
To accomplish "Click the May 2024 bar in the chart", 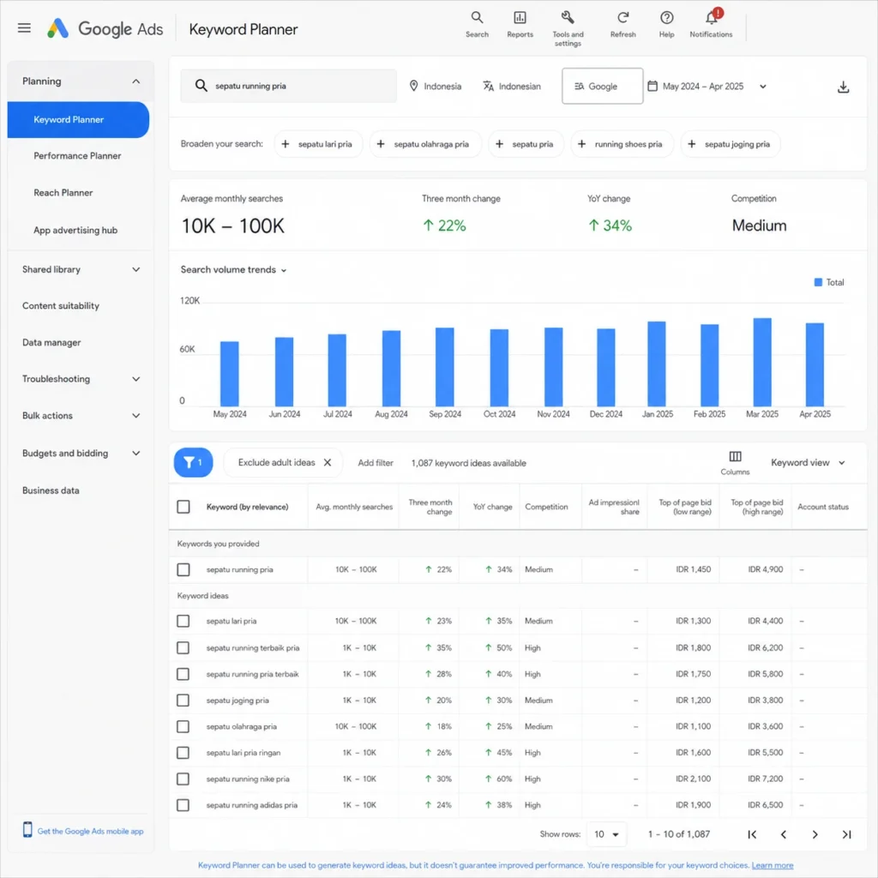I will click(230, 374).
